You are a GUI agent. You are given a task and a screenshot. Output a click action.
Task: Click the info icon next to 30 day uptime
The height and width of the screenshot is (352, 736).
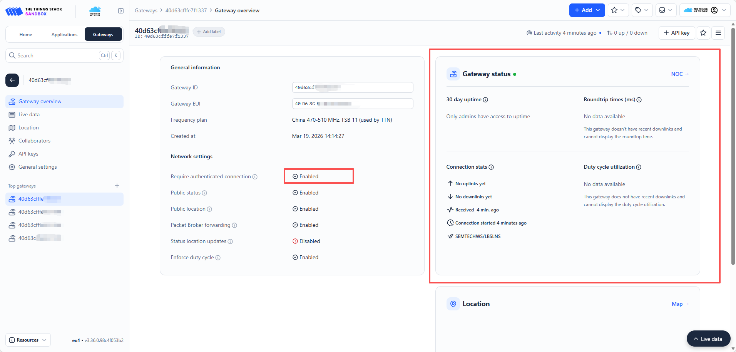click(x=485, y=100)
